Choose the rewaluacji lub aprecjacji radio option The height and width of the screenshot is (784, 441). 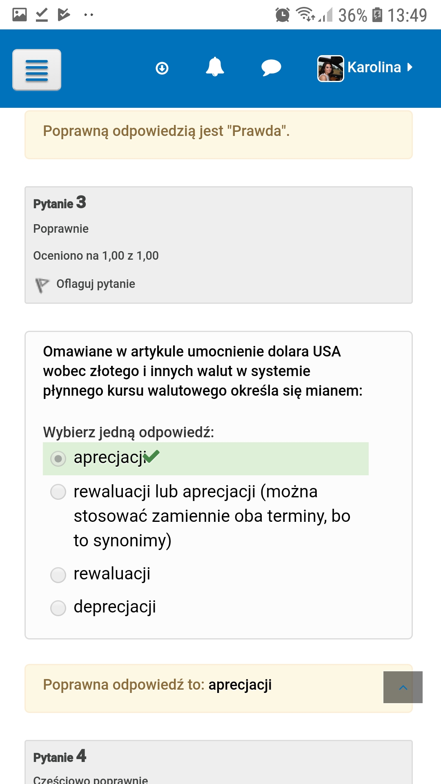(x=58, y=492)
